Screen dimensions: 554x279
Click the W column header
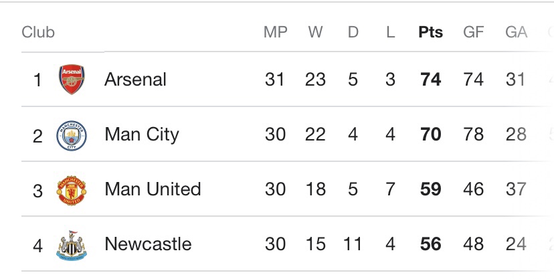click(315, 32)
